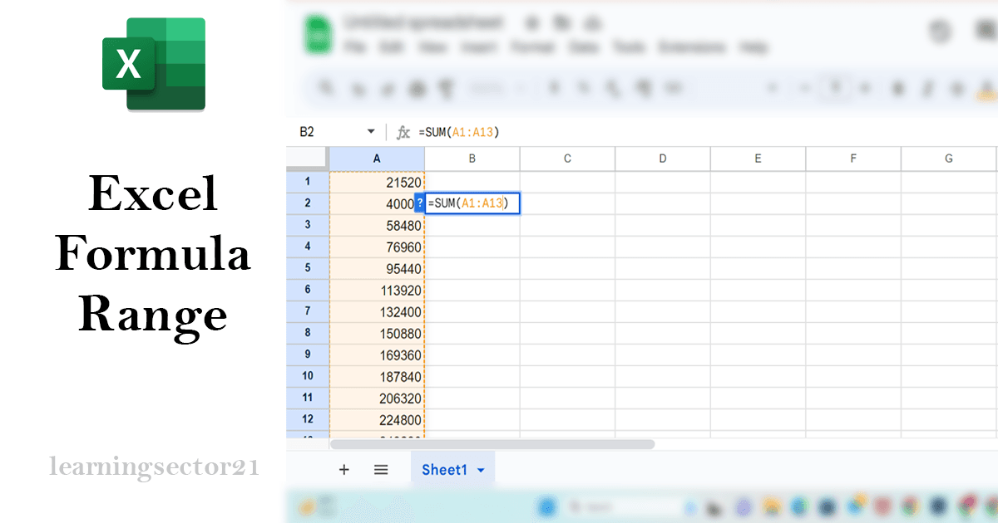998x523 pixels.
Task: Select the Print icon in the toolbar
Action: click(387, 87)
